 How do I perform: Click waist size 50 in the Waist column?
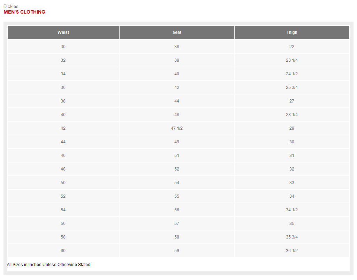tap(63, 183)
